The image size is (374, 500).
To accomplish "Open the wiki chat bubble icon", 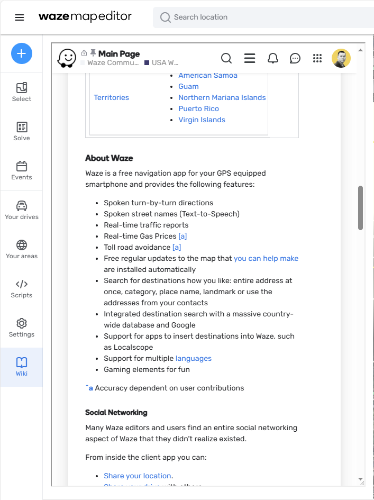I will (295, 58).
